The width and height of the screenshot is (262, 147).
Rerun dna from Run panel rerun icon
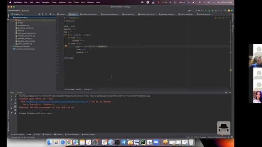coord(11,96)
